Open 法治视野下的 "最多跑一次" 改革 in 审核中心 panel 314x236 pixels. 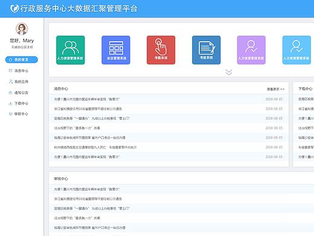tap(77, 218)
